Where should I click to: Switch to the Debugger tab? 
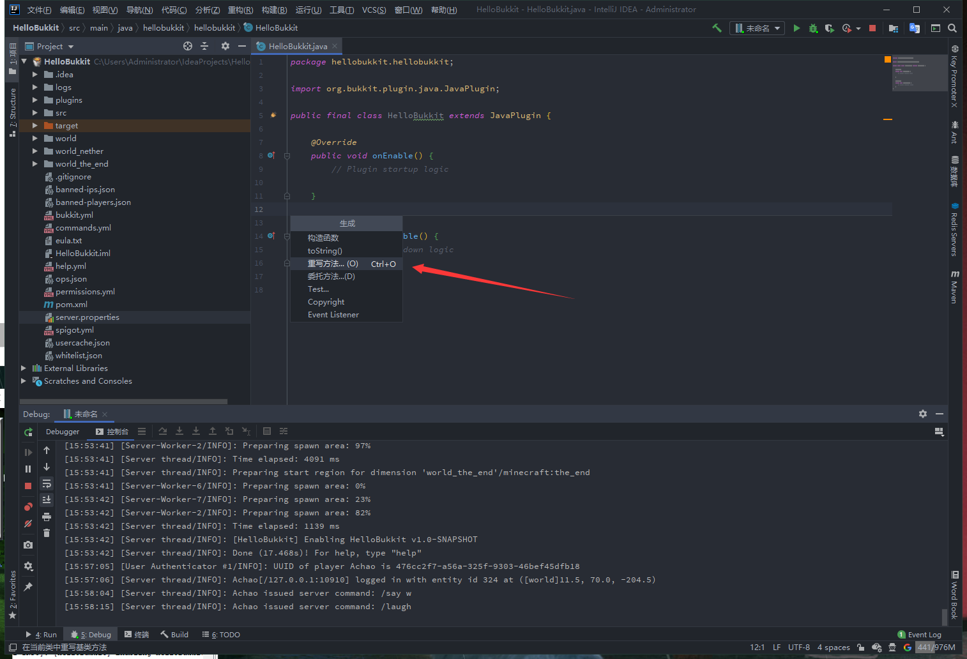click(x=63, y=432)
